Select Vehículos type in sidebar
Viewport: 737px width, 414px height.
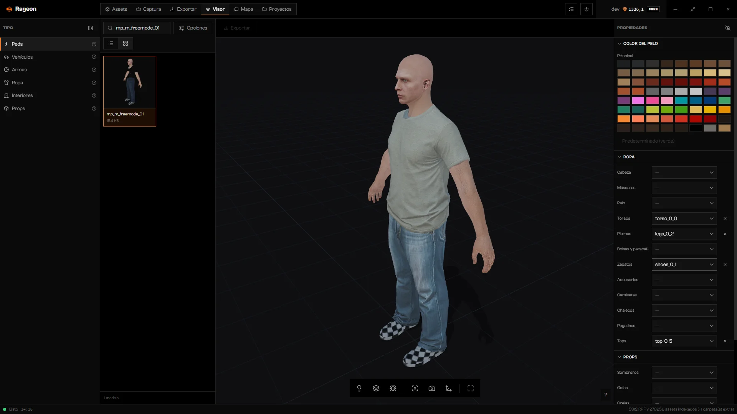(50, 57)
